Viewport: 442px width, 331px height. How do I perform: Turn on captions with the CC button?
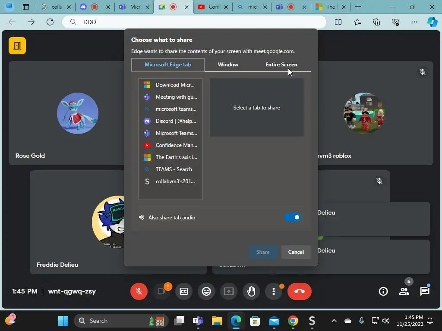pyautogui.click(x=184, y=291)
